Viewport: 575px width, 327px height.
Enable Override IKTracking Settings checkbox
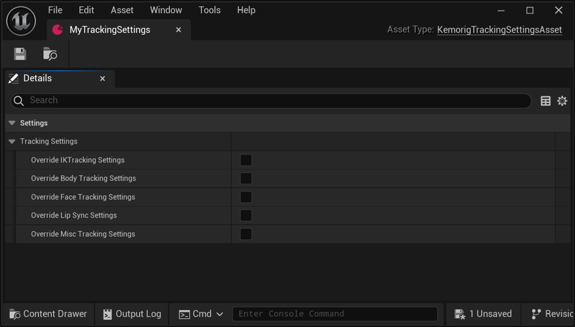[246, 160]
